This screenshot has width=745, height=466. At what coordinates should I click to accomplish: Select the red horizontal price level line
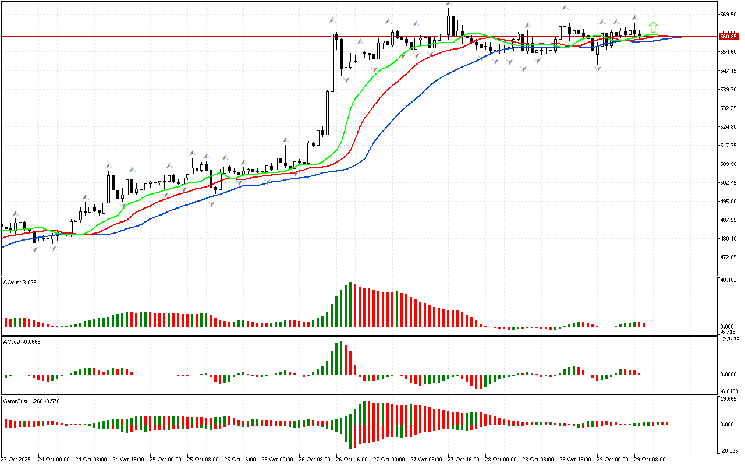(233, 36)
